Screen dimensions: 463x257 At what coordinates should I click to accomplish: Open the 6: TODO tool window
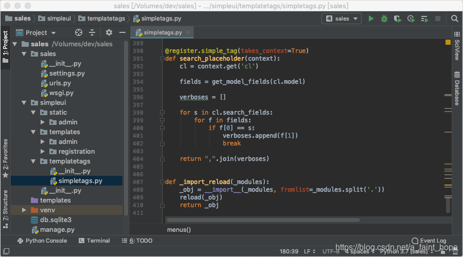[137, 241]
